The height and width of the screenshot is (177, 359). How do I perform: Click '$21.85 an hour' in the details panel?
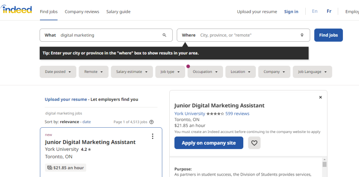point(190,126)
